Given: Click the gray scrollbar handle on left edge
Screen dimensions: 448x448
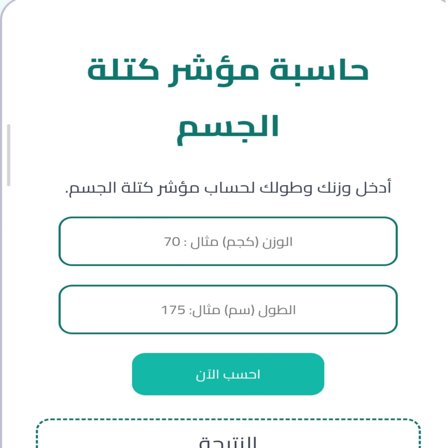Looking at the screenshot, I should click(x=9, y=155).
